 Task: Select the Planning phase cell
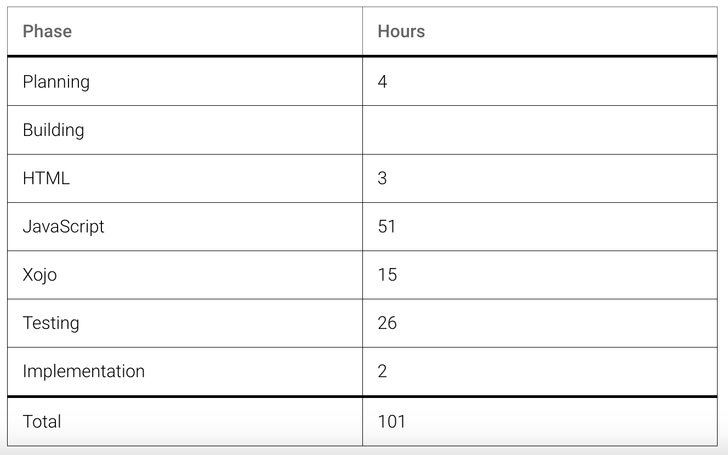point(56,82)
